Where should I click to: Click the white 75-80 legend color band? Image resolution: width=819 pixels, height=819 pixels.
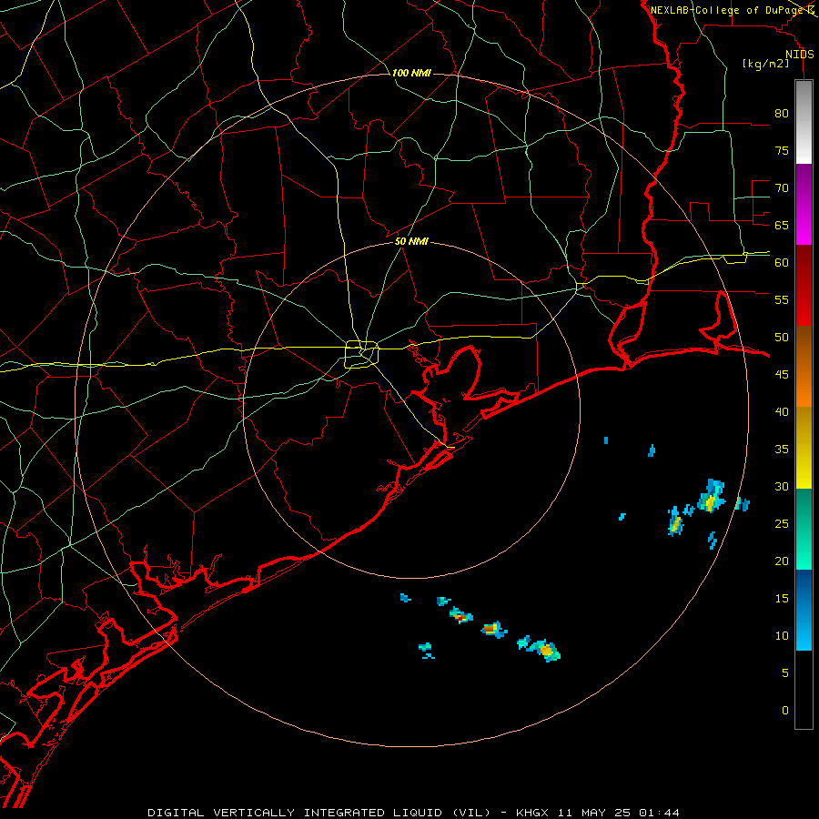804,122
